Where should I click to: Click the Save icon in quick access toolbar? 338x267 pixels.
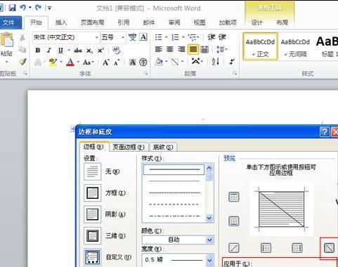coord(12,8)
